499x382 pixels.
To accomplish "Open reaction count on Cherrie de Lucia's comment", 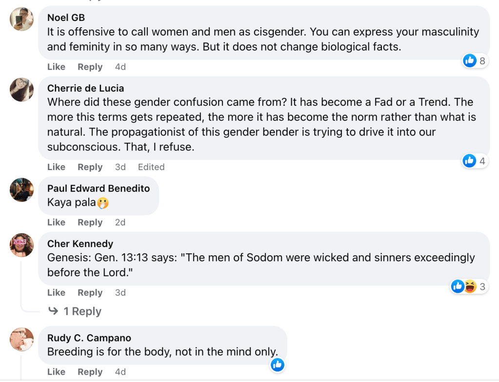I will click(475, 161).
